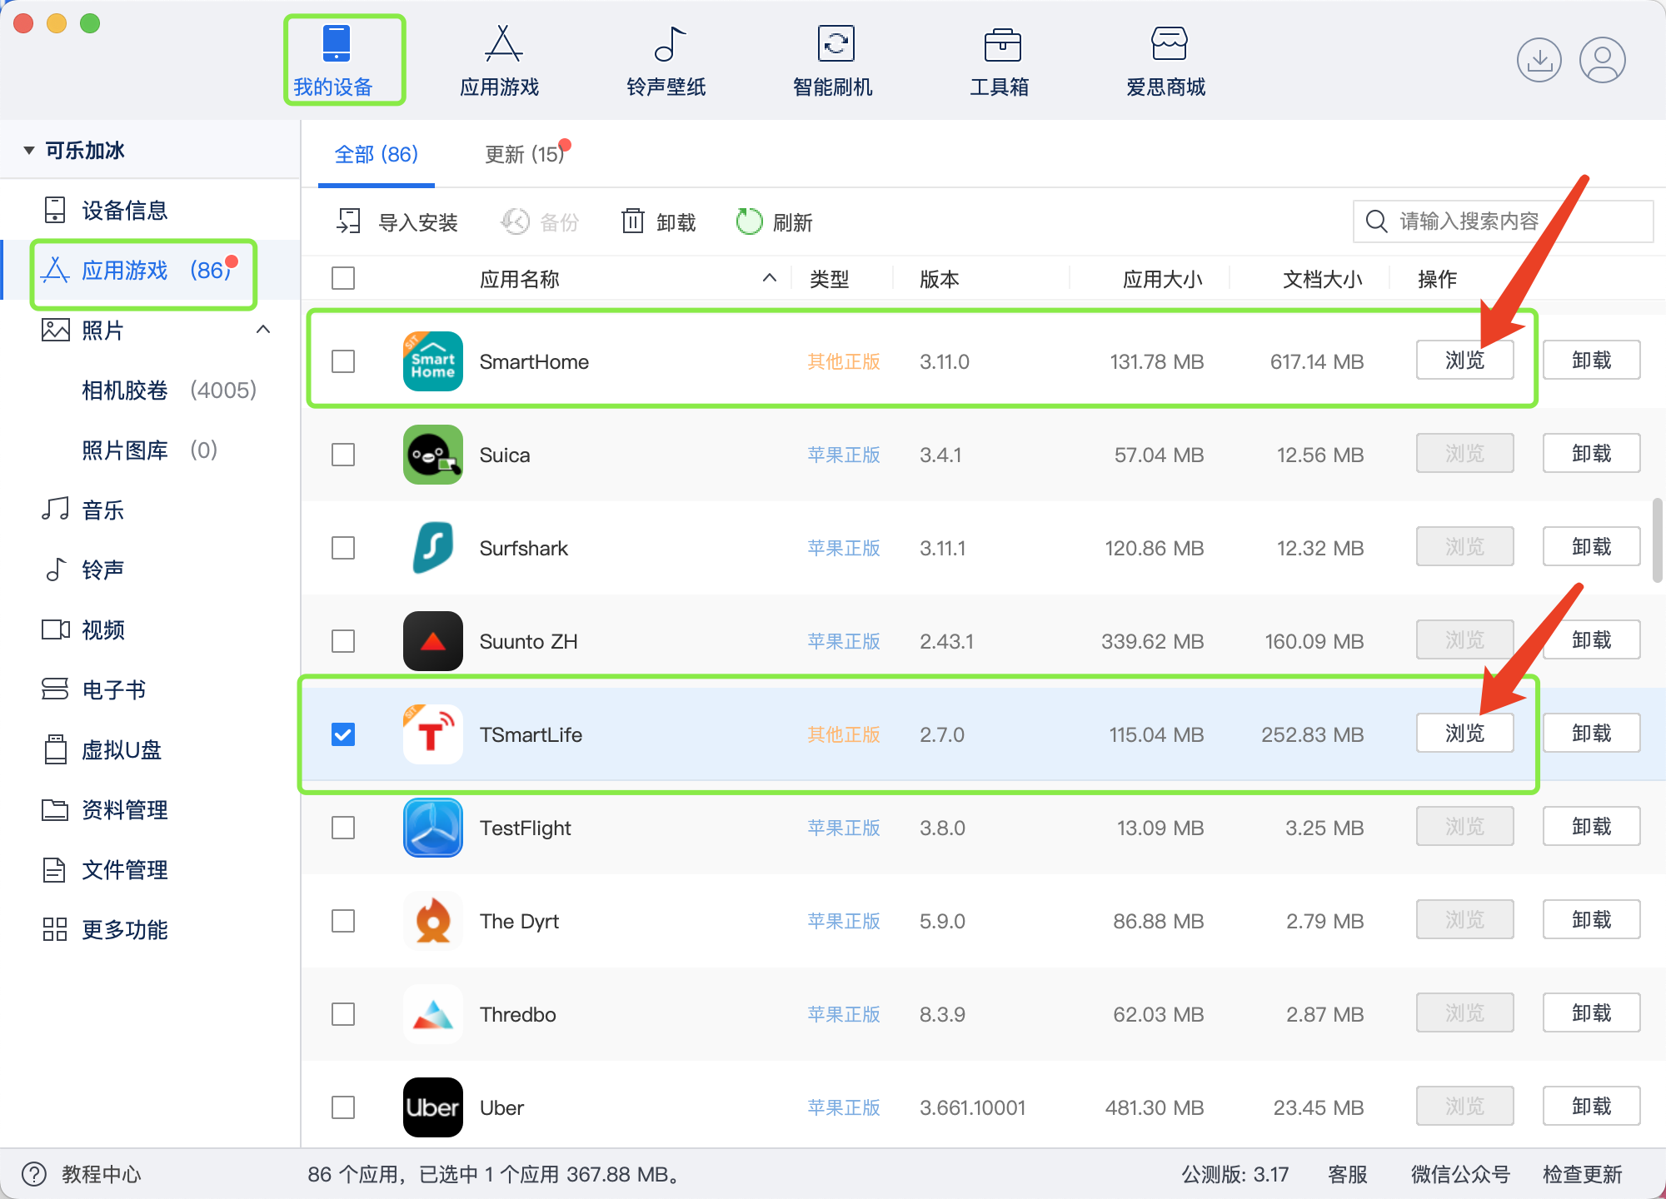Screen dimensions: 1666x1199
Task: Open 虚拟U盘 in the sidebar
Action: pyautogui.click(x=150, y=749)
